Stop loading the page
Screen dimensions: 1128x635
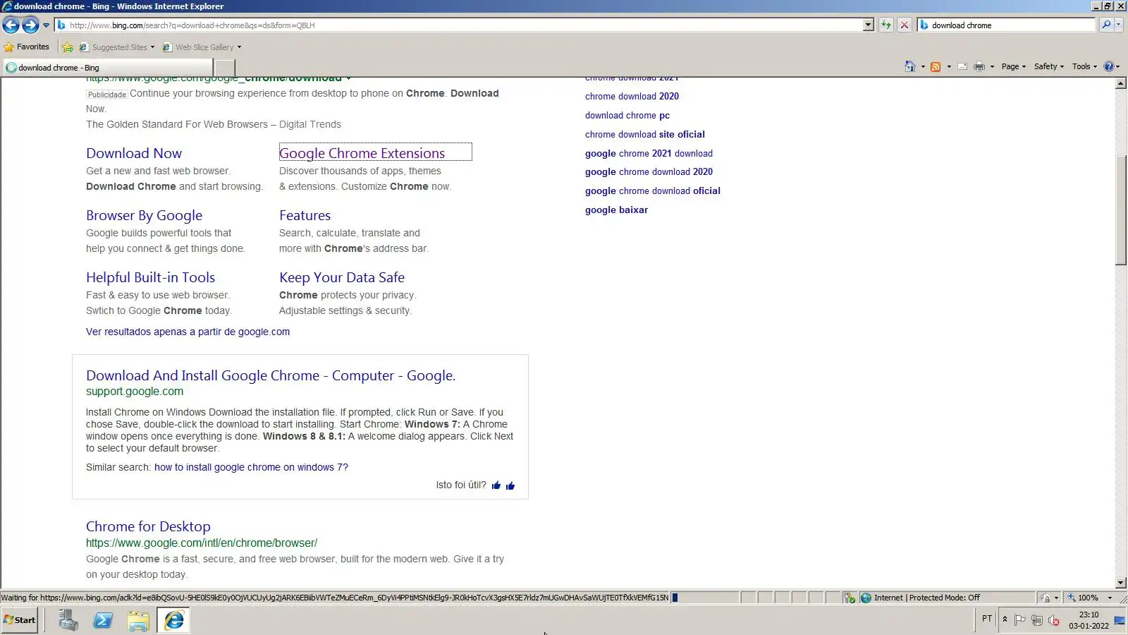tap(905, 25)
